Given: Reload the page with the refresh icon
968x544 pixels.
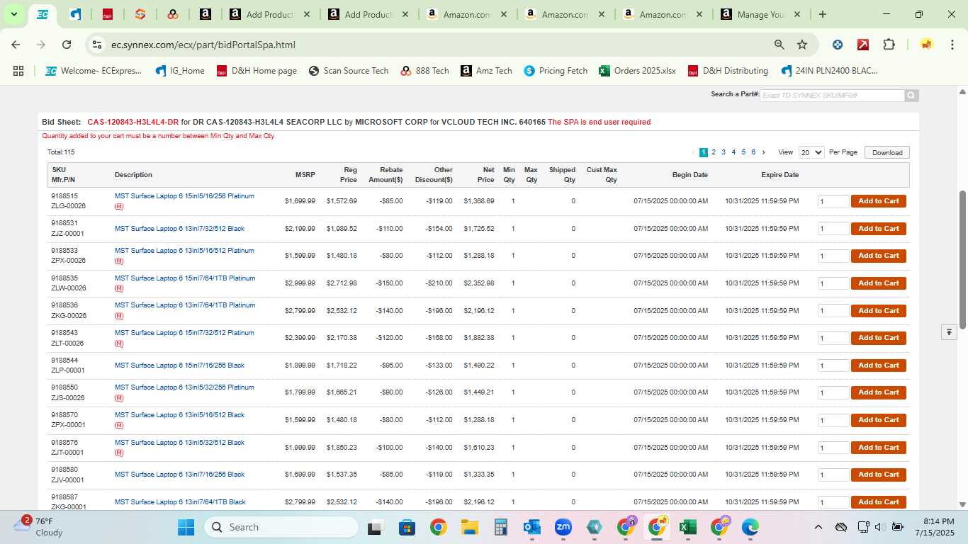Looking at the screenshot, I should pyautogui.click(x=67, y=45).
